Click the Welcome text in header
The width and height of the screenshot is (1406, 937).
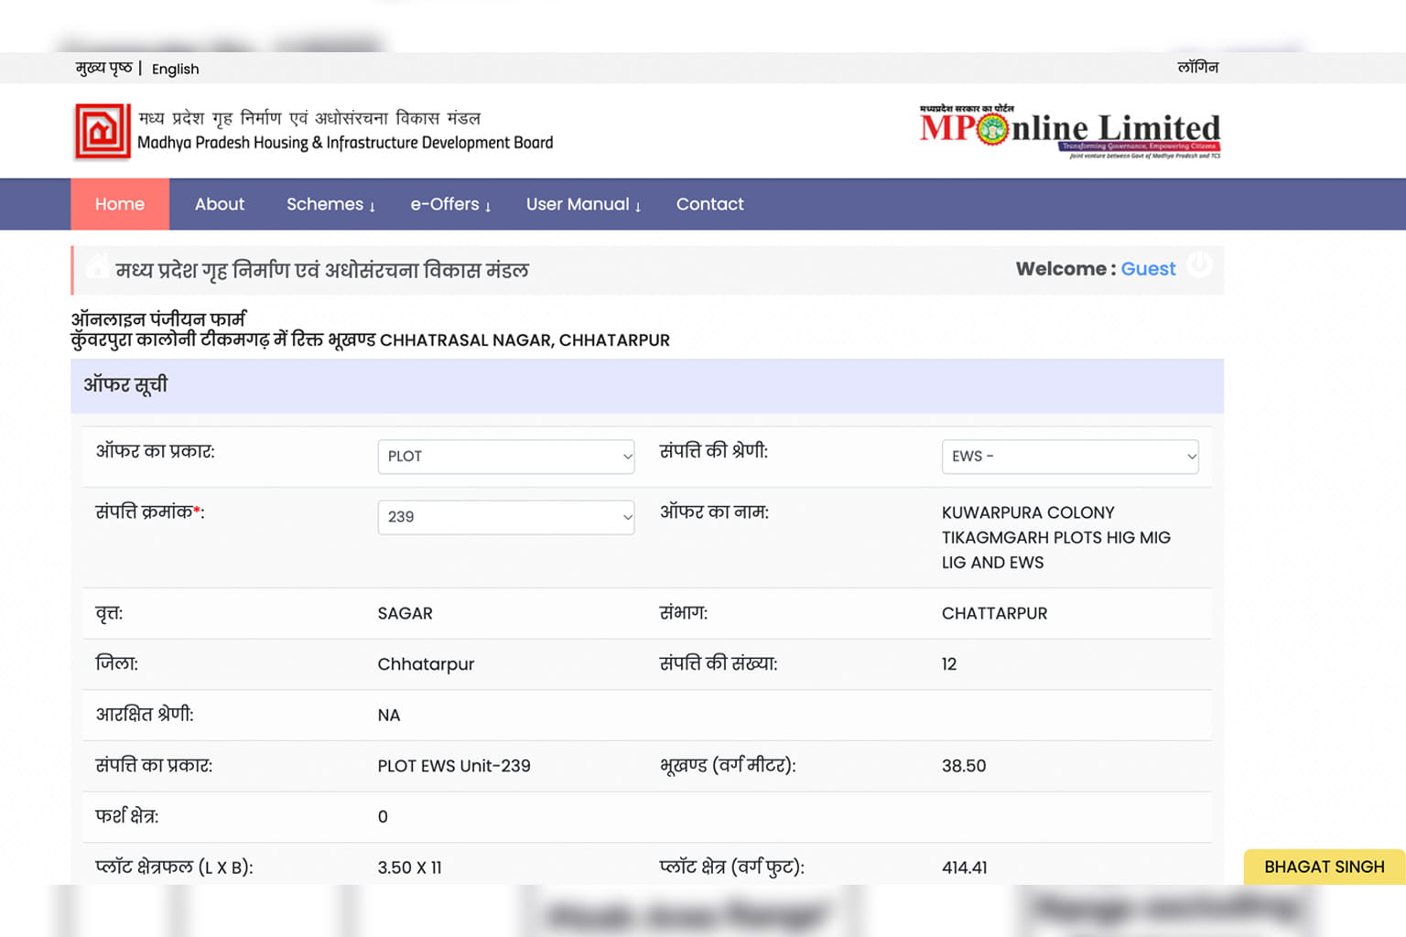(x=1065, y=269)
